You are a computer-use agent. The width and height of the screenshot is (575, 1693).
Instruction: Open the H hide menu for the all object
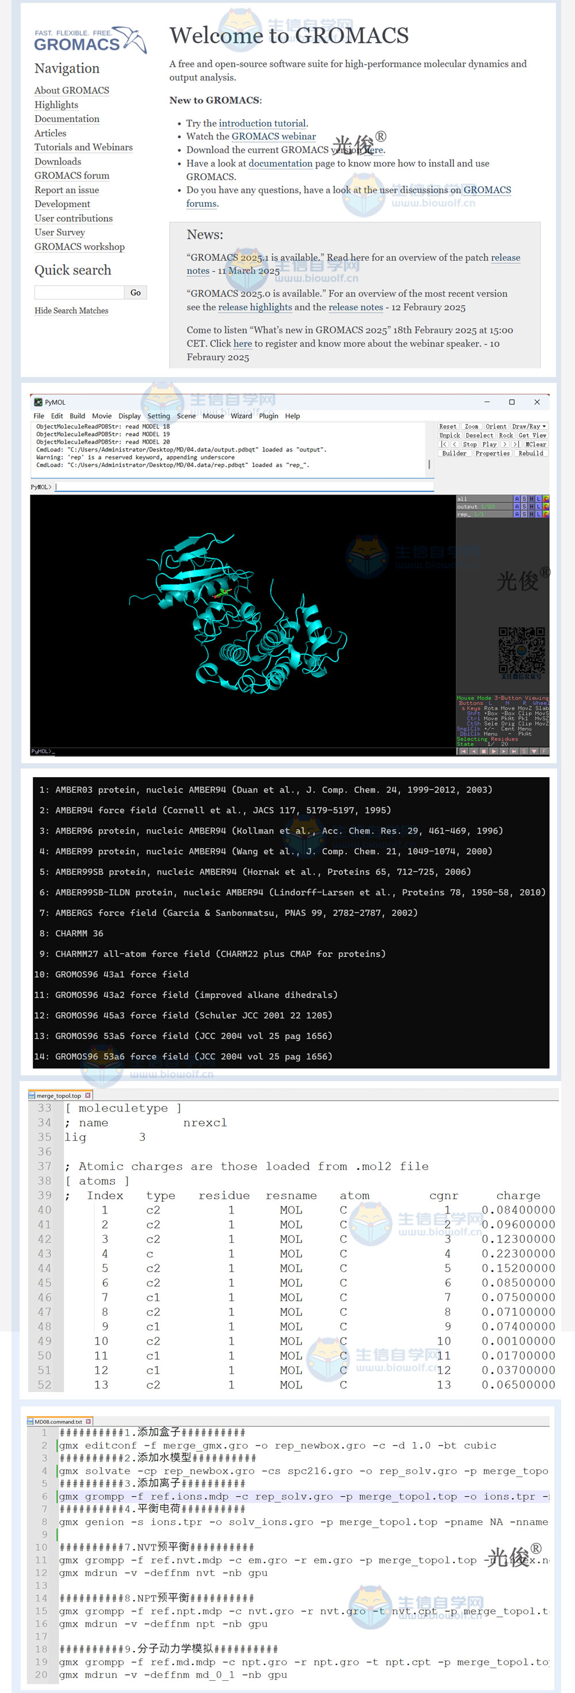click(x=531, y=499)
